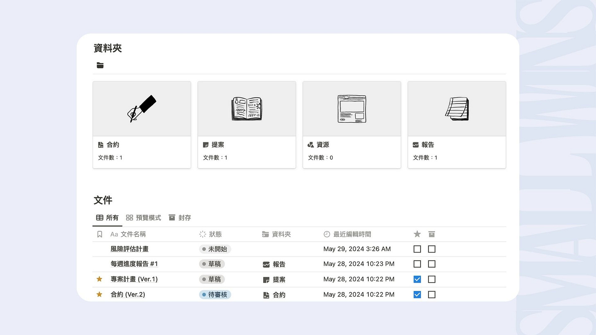
Task: Click the 最近編輯時間 column header
Action: [347, 234]
